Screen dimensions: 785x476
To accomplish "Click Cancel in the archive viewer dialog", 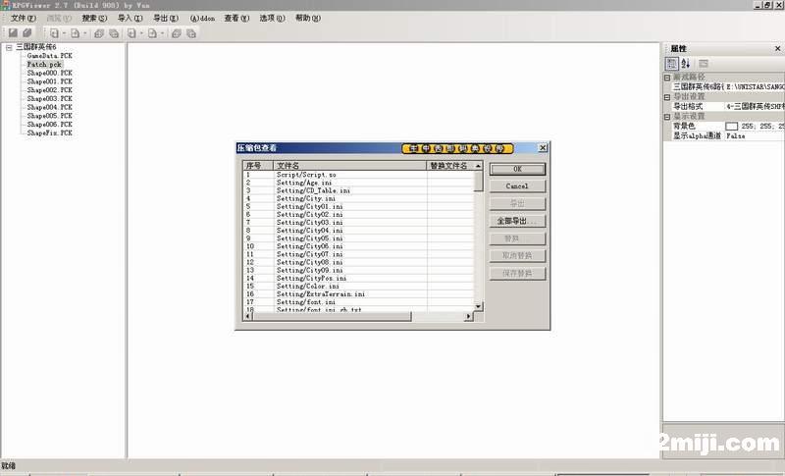I will [518, 186].
